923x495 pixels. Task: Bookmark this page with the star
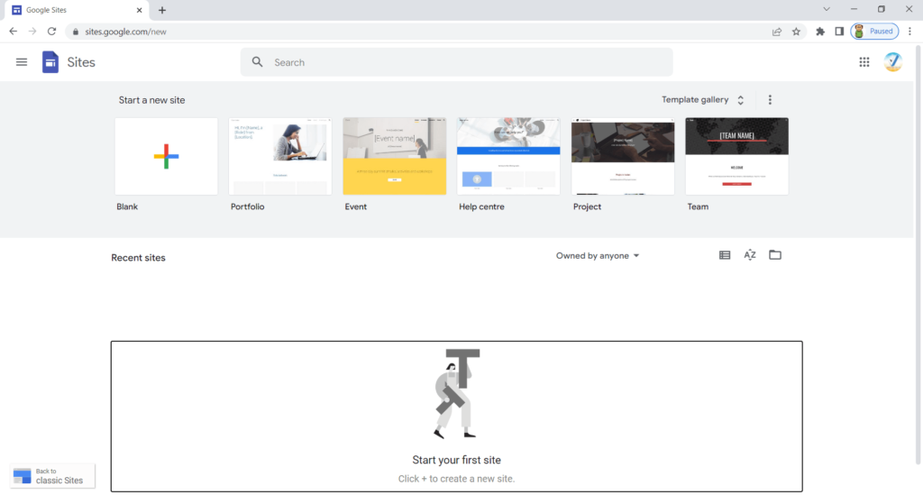pyautogui.click(x=797, y=32)
